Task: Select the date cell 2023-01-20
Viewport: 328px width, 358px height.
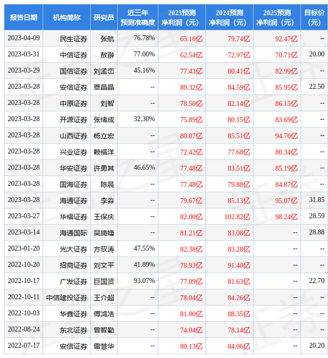Action: click(24, 249)
